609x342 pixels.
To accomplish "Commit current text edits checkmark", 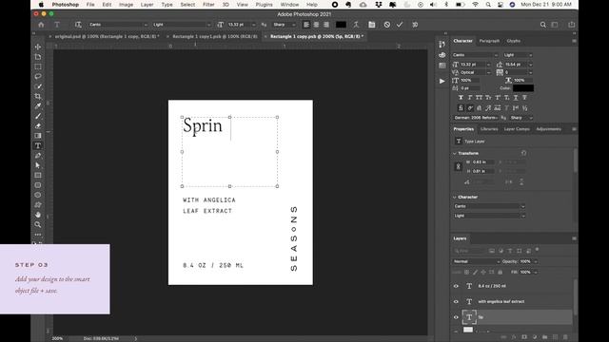I will tap(400, 25).
